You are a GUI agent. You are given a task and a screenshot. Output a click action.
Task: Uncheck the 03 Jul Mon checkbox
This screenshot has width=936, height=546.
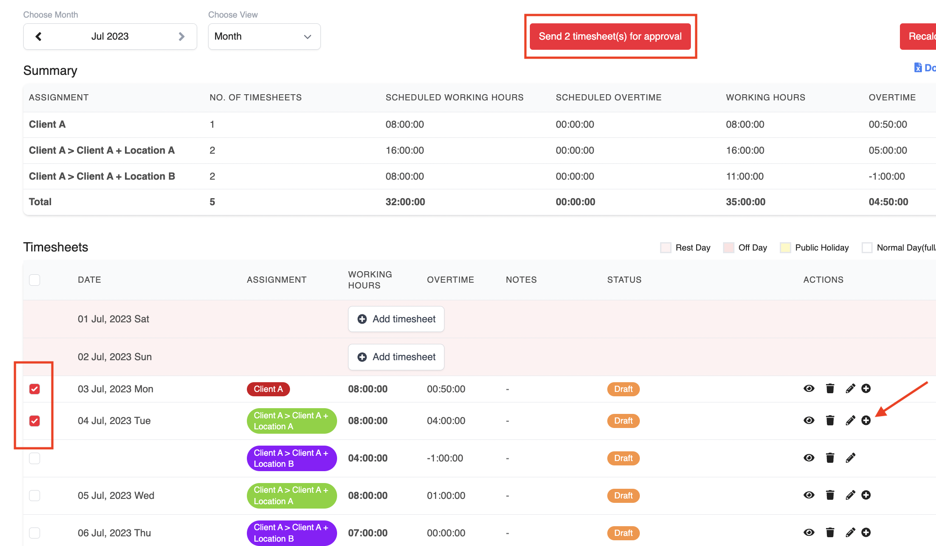coord(35,389)
